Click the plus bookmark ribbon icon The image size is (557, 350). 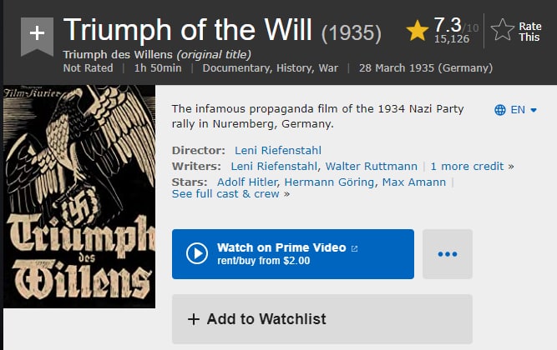pos(37,35)
